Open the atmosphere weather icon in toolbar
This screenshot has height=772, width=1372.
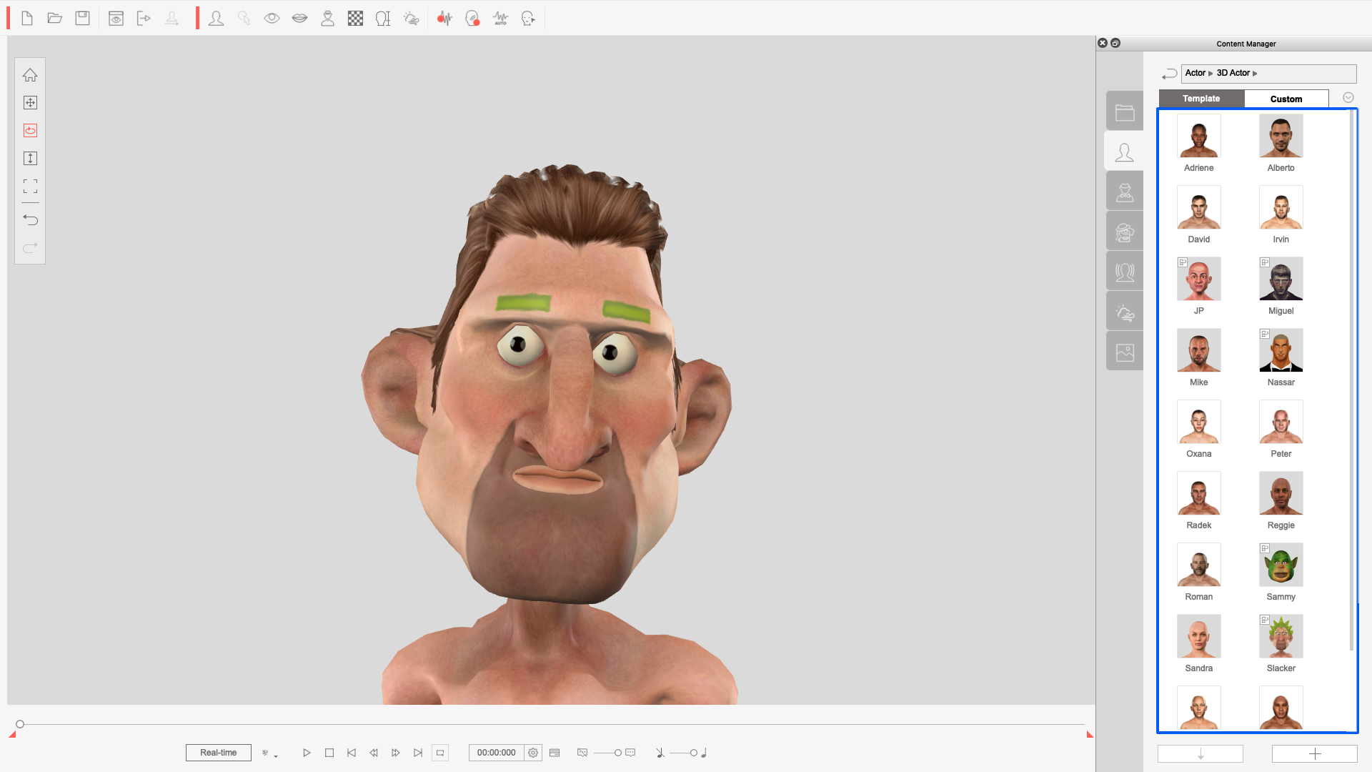pyautogui.click(x=411, y=18)
